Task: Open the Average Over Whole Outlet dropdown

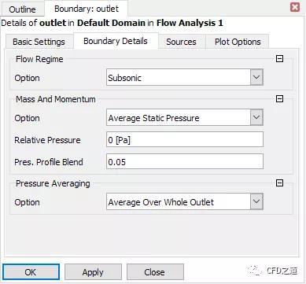Action: click(x=256, y=201)
